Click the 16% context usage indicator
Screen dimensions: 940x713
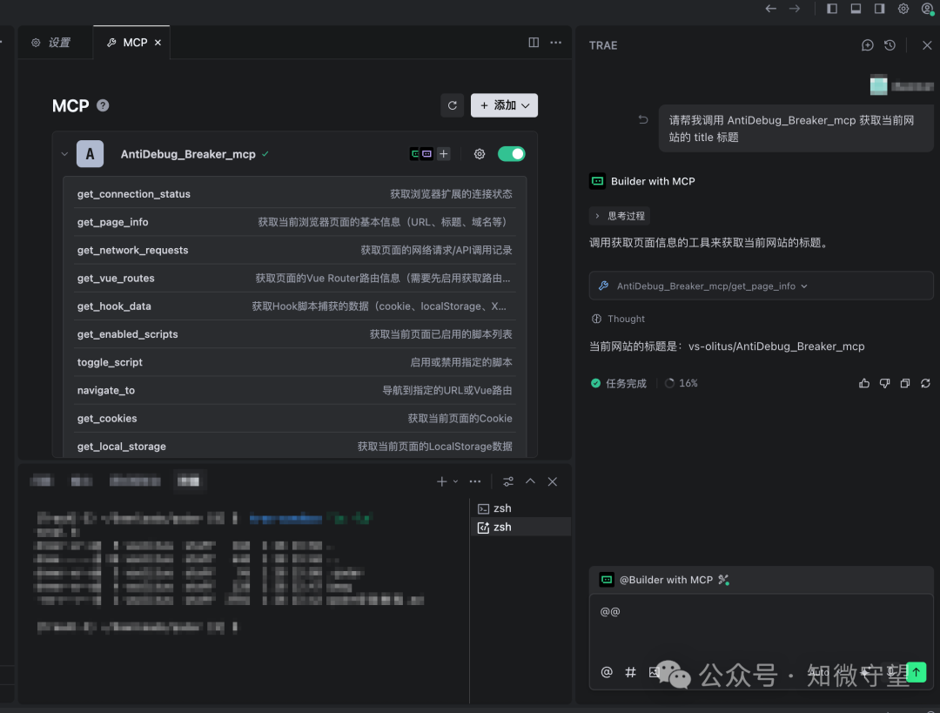tap(681, 383)
